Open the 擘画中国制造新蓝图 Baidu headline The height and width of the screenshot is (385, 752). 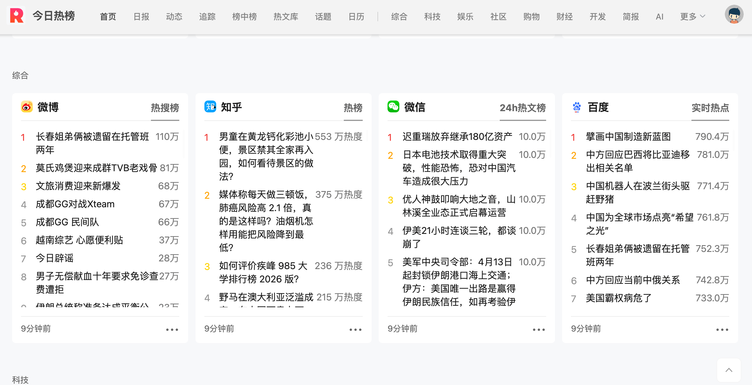pos(628,137)
